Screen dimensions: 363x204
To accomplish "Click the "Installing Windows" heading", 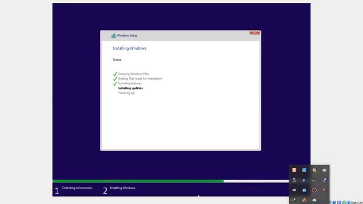I will (129, 48).
